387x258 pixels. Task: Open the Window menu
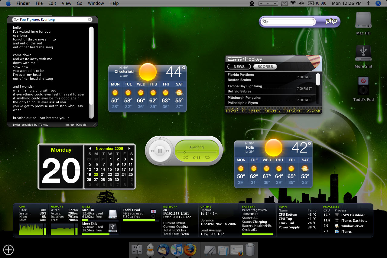coord(96,3)
